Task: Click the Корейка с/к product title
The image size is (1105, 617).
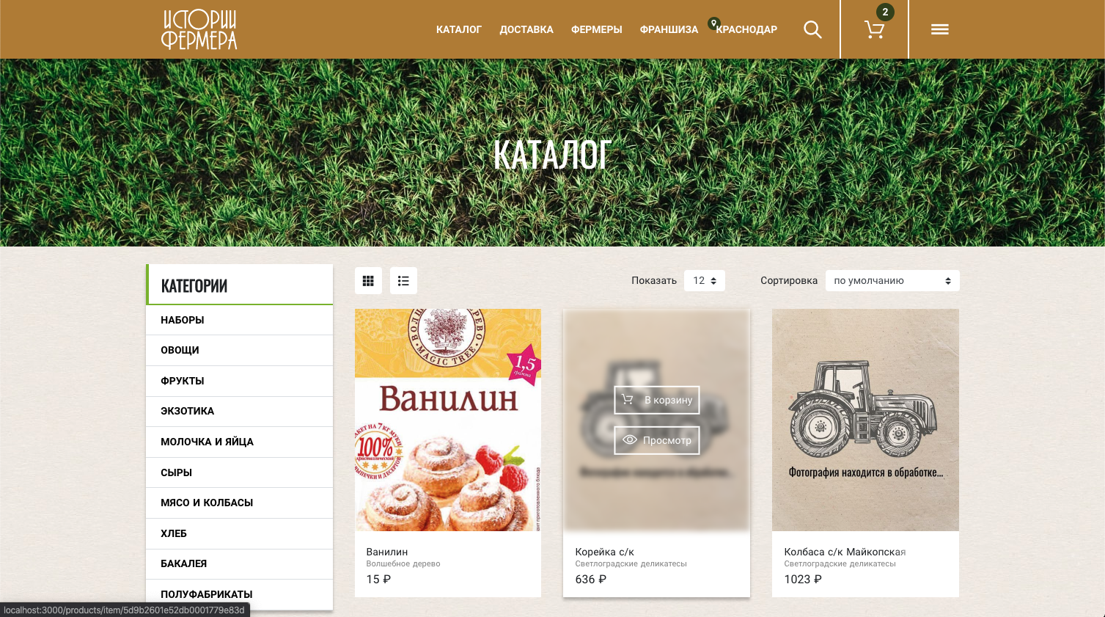Action: (x=604, y=552)
